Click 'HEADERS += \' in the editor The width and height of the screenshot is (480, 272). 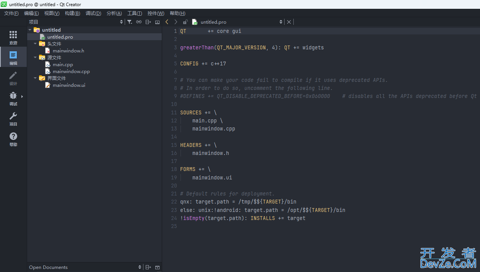[199, 145]
